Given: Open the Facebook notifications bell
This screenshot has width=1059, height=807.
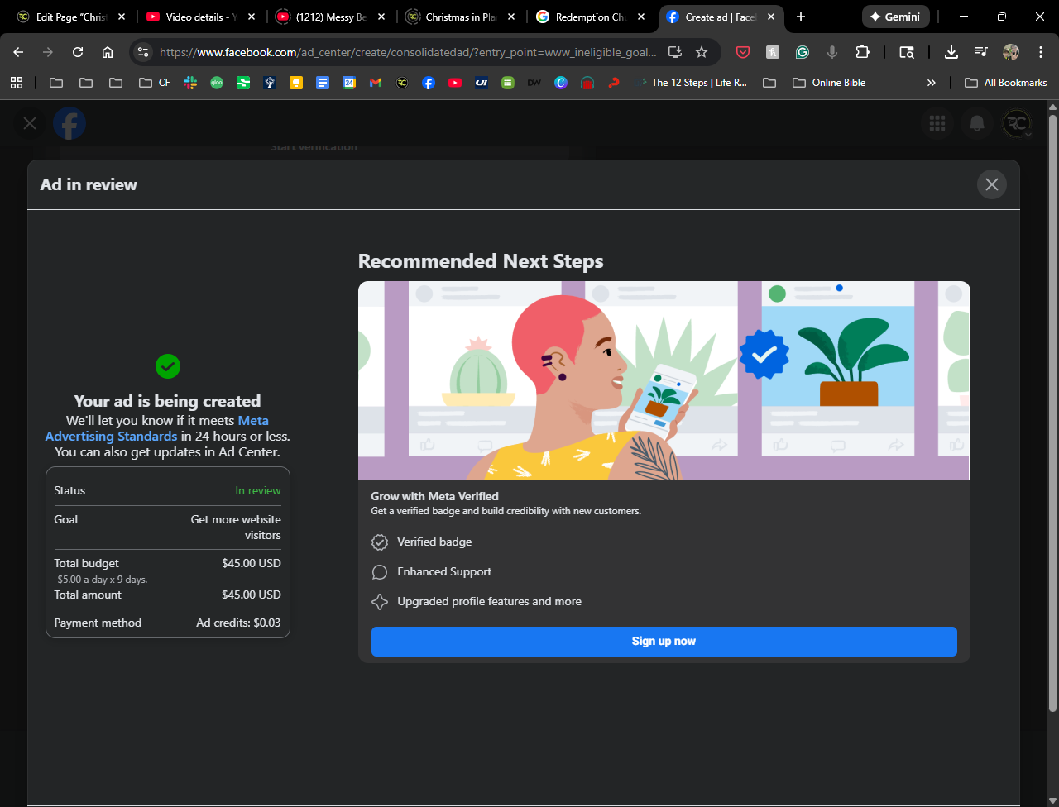Looking at the screenshot, I should pyautogui.click(x=976, y=123).
